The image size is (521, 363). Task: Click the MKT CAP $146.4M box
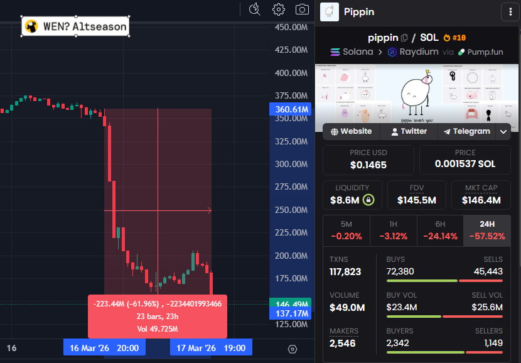coord(481,195)
